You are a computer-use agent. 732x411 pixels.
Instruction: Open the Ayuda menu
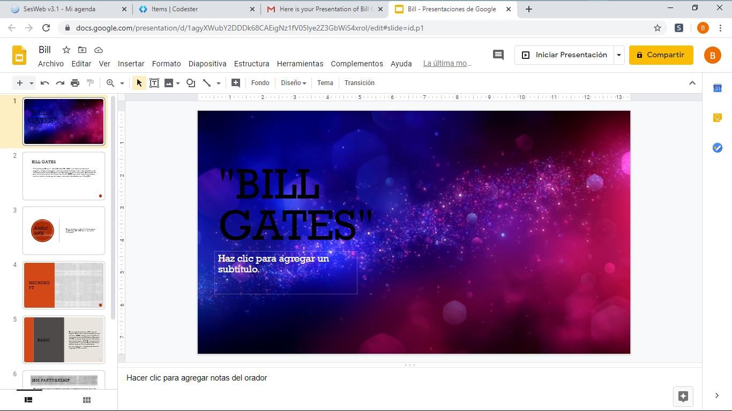(x=401, y=64)
